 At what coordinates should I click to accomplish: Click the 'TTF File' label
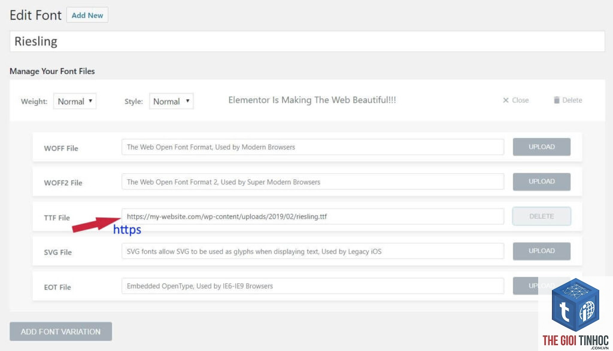click(x=57, y=218)
